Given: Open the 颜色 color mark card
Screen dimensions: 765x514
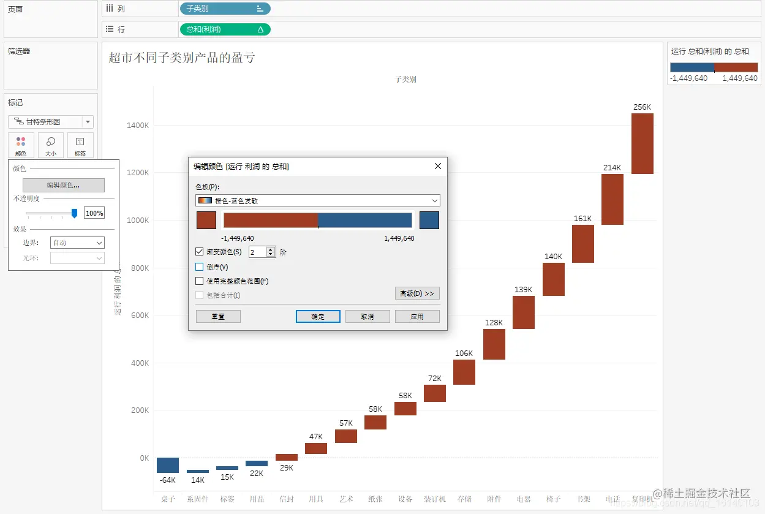Looking at the screenshot, I should point(21,146).
